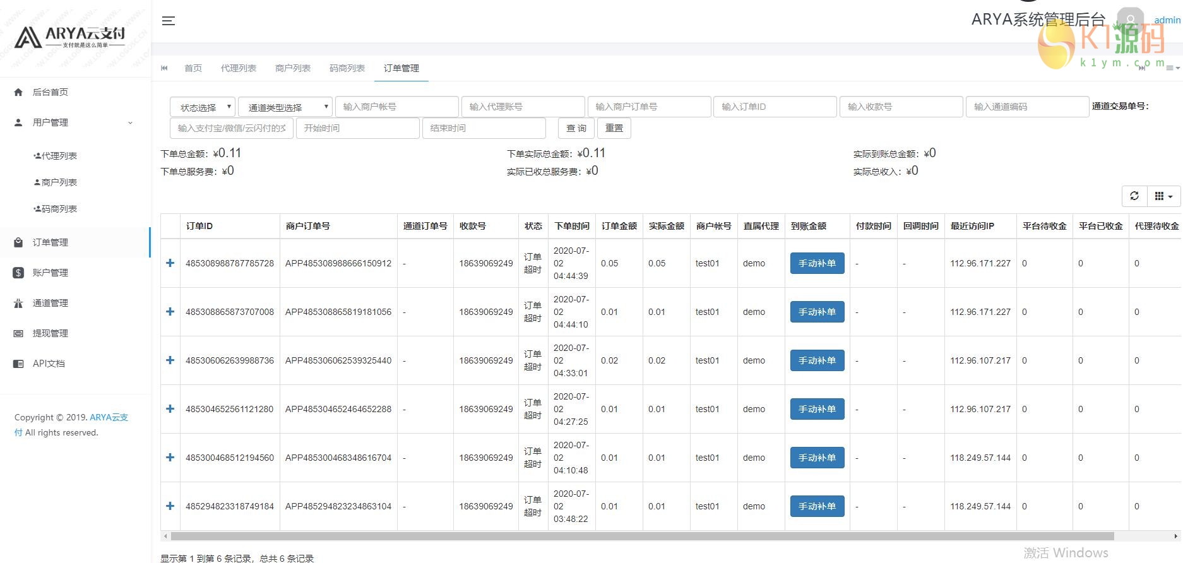Click the hamburger menu toggle icon
The image size is (1183, 563).
(x=168, y=21)
